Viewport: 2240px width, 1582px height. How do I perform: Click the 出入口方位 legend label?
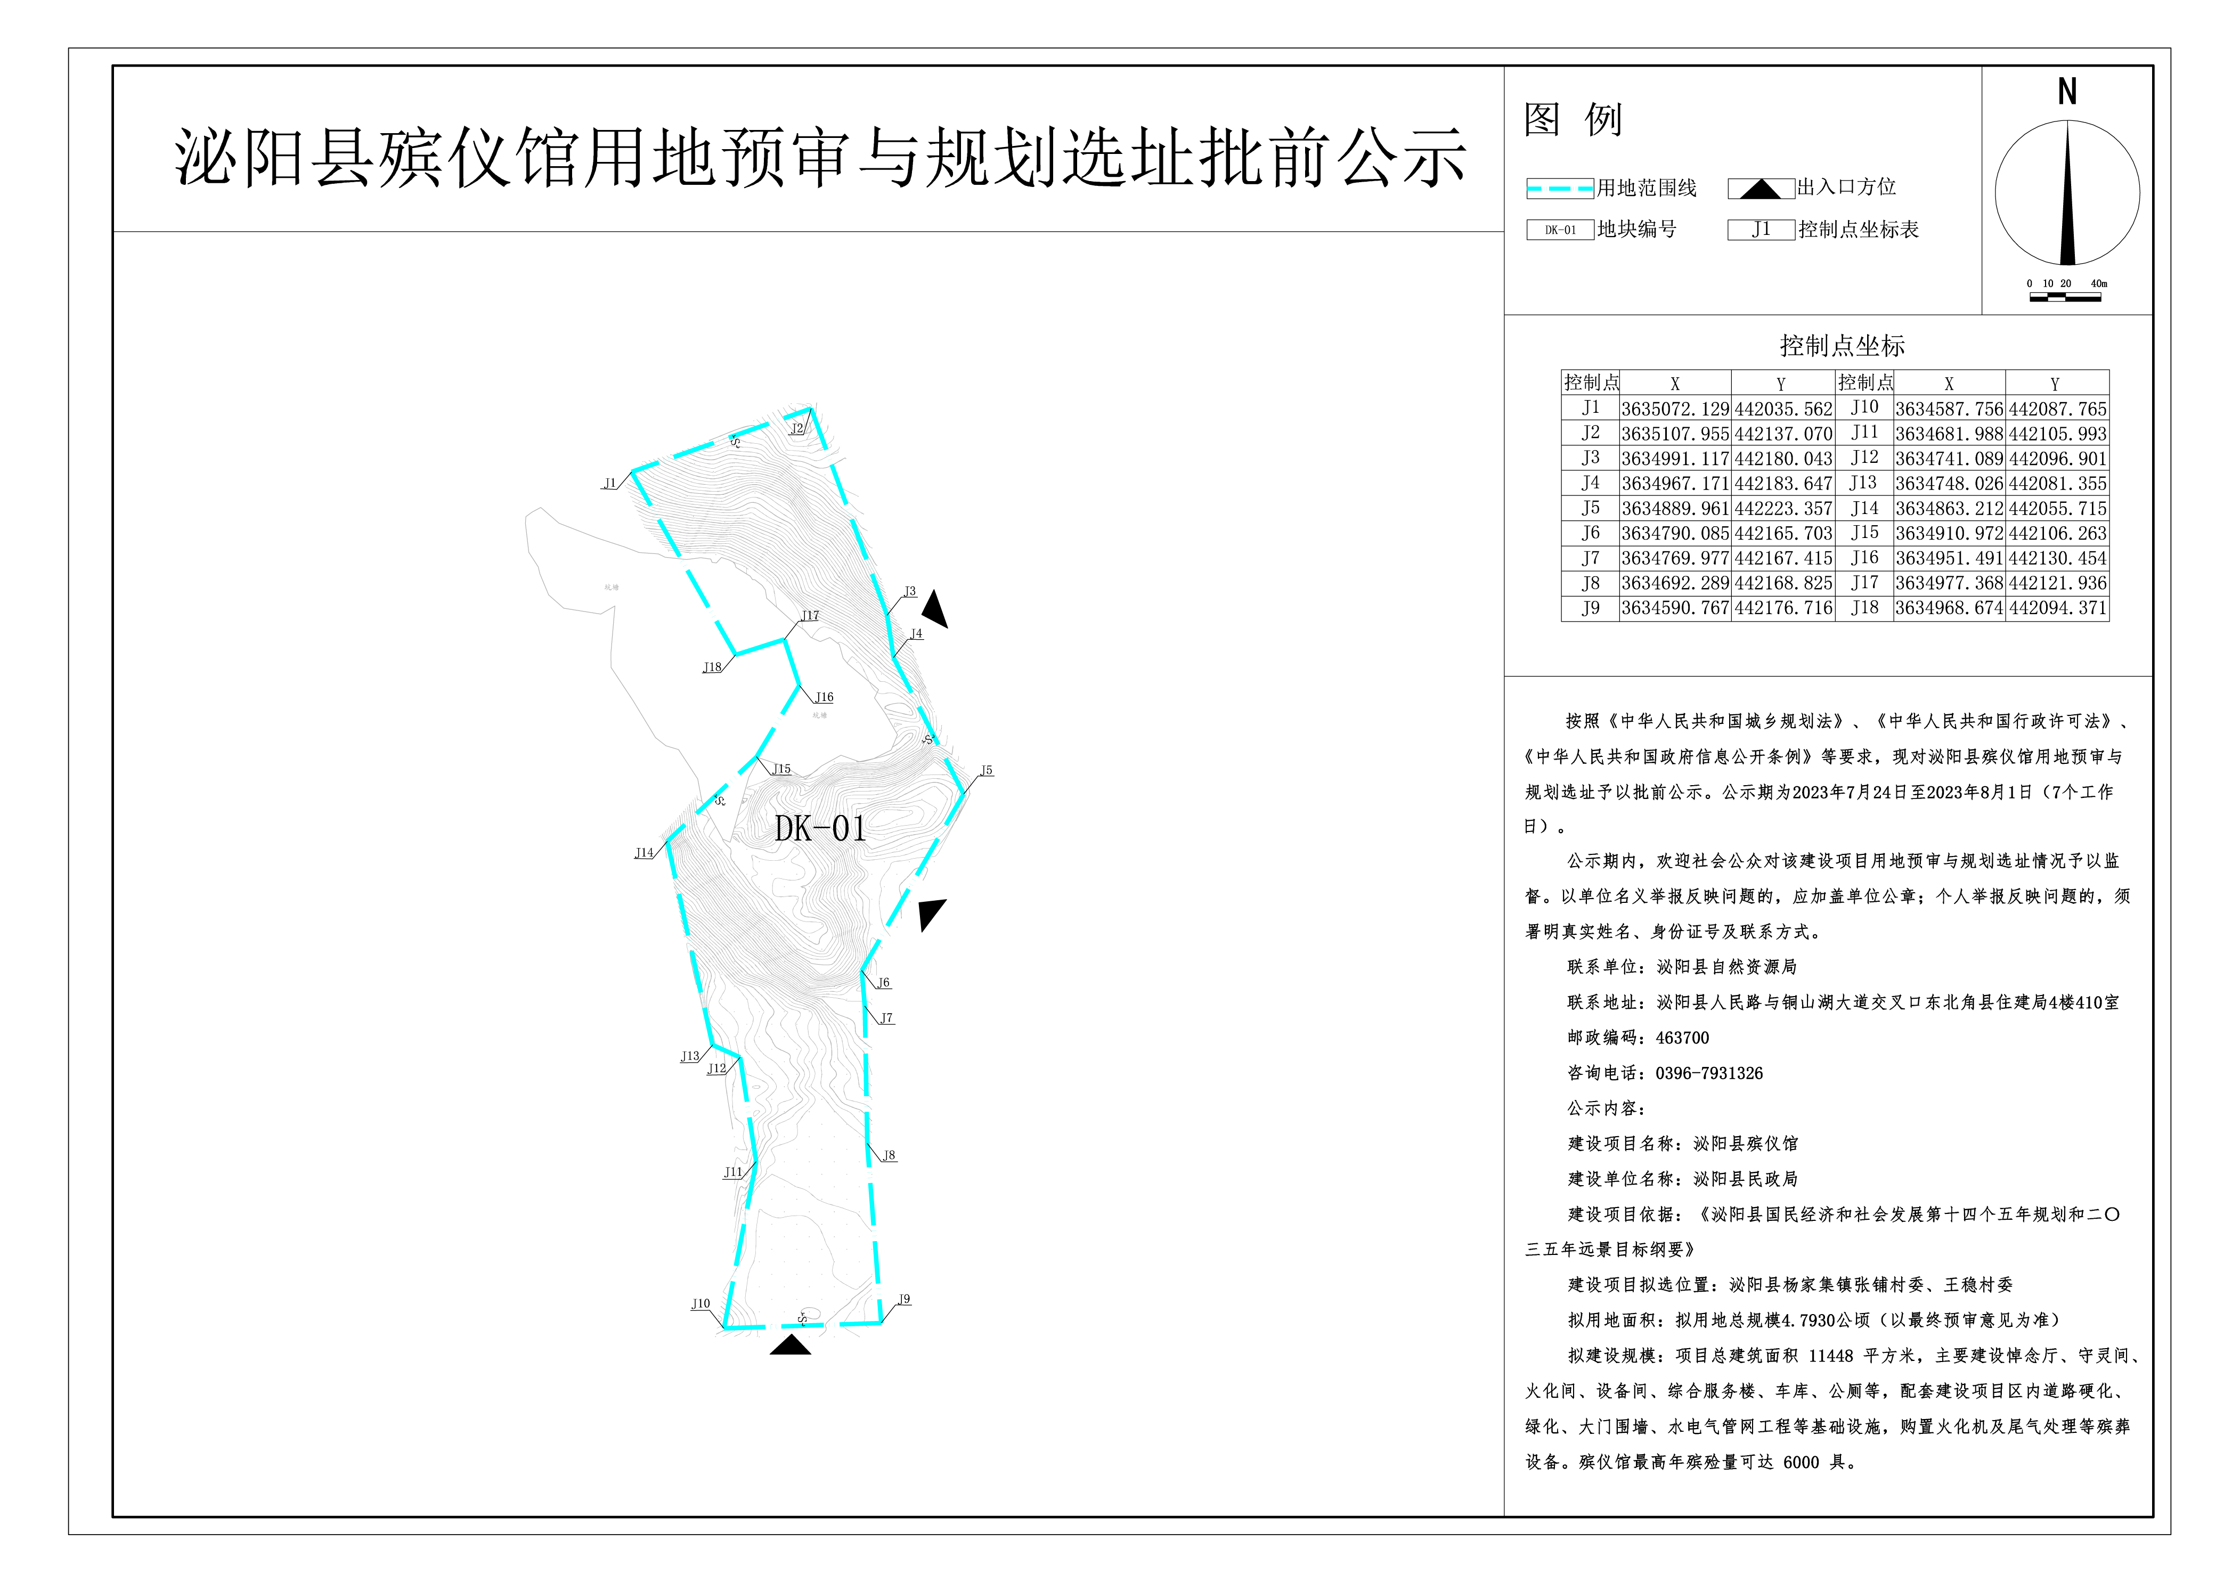[x=1847, y=186]
